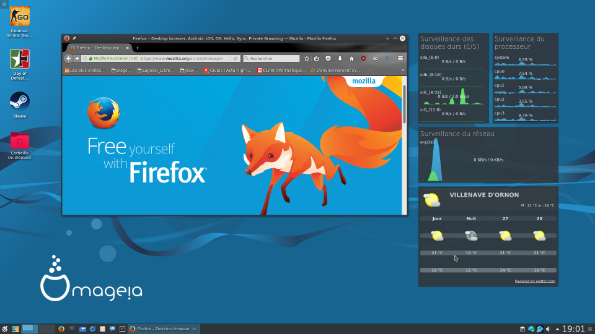The height and width of the screenshot is (334, 595).
Task: Expand Les plus visités bookmarks folder
Action: [85, 70]
